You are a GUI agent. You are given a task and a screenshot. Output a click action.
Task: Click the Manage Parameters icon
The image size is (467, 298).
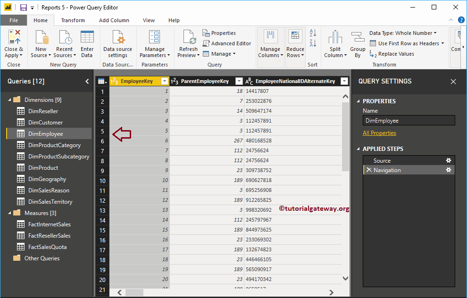coord(155,37)
